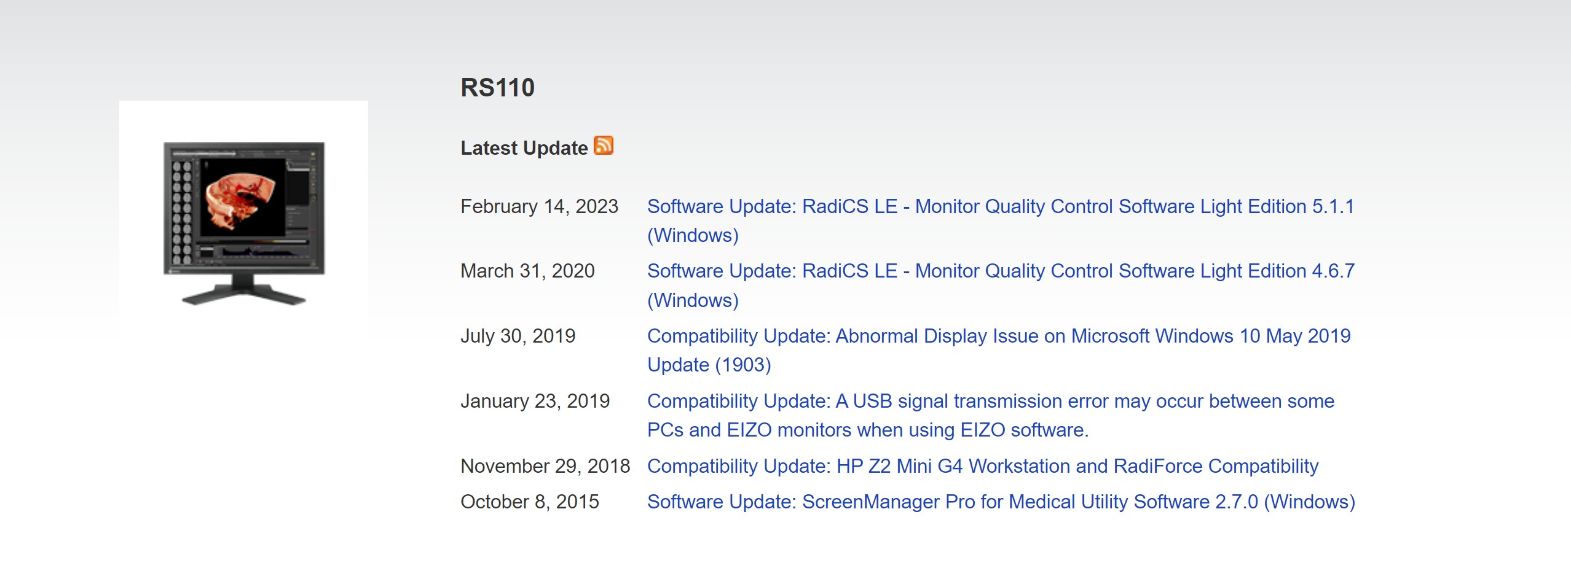Click '(Windows)' under the 4.6.7 update link

(693, 300)
